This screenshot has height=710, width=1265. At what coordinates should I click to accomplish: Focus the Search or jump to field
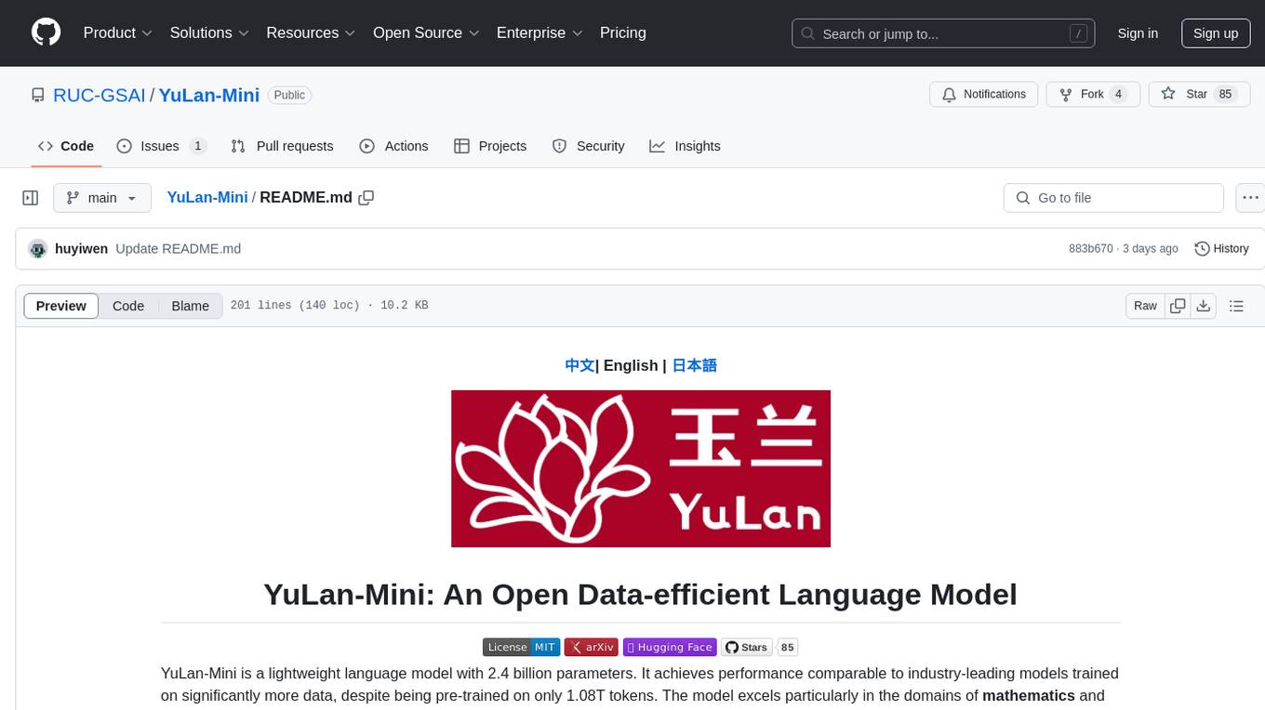point(942,33)
